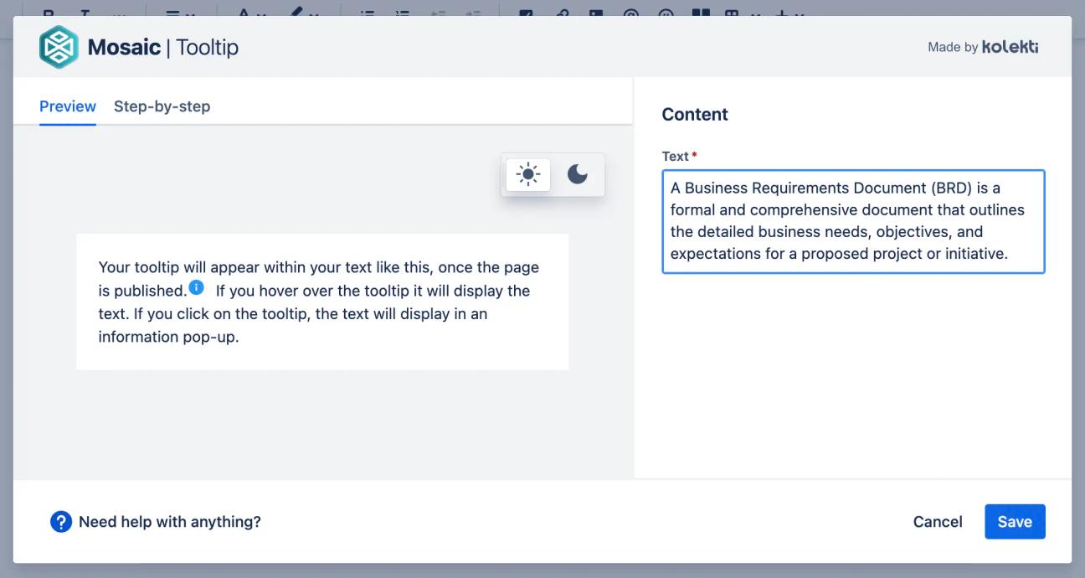Enable dark mode with the moon icon
This screenshot has width=1085, height=578.
pos(578,174)
